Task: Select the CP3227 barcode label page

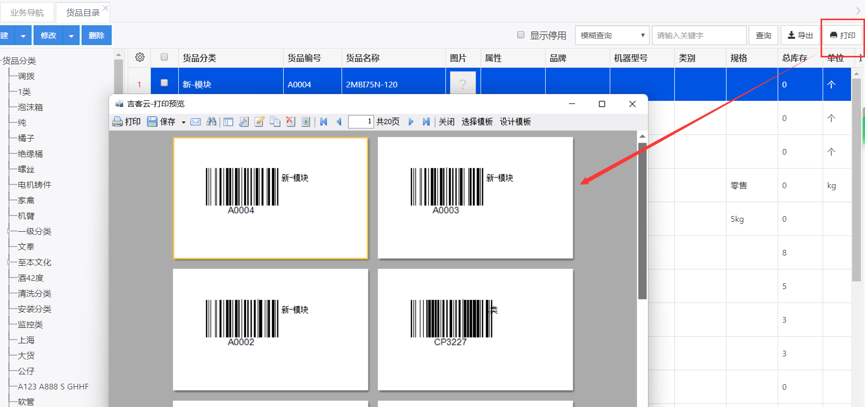Action: 475,329
